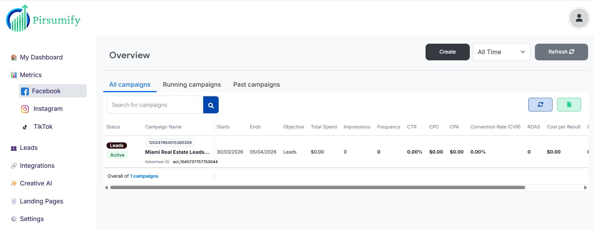594x230 pixels.
Task: Click the 1 campaigns link
Action: pos(144,176)
